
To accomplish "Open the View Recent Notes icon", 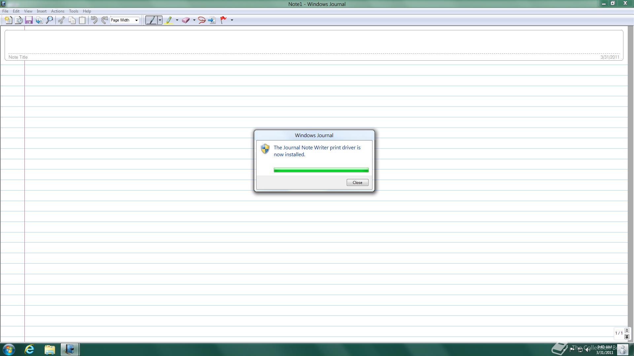I will (19, 20).
